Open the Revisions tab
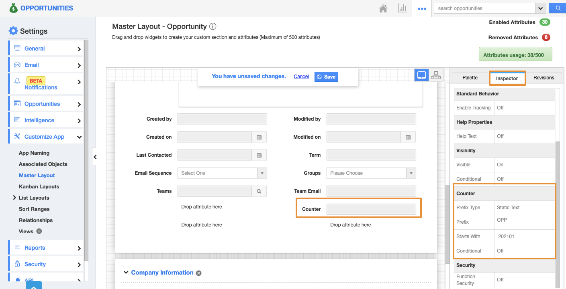566x289 pixels. tap(544, 78)
